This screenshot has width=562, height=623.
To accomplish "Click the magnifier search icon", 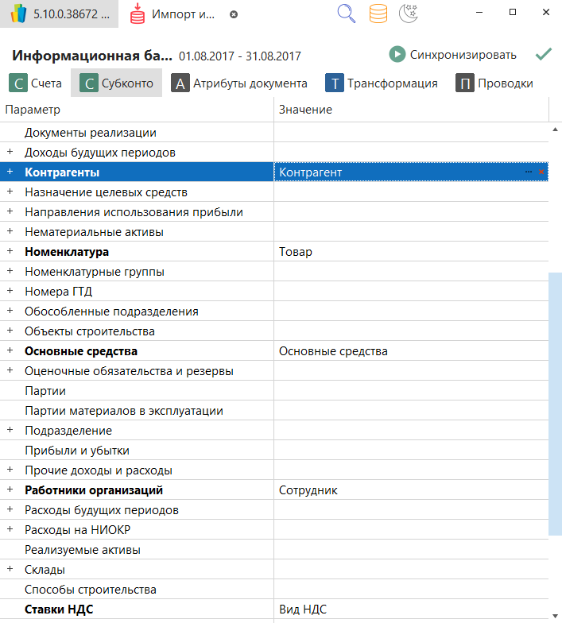I will (x=346, y=14).
